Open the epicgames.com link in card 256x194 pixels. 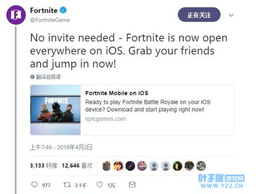coord(105,119)
